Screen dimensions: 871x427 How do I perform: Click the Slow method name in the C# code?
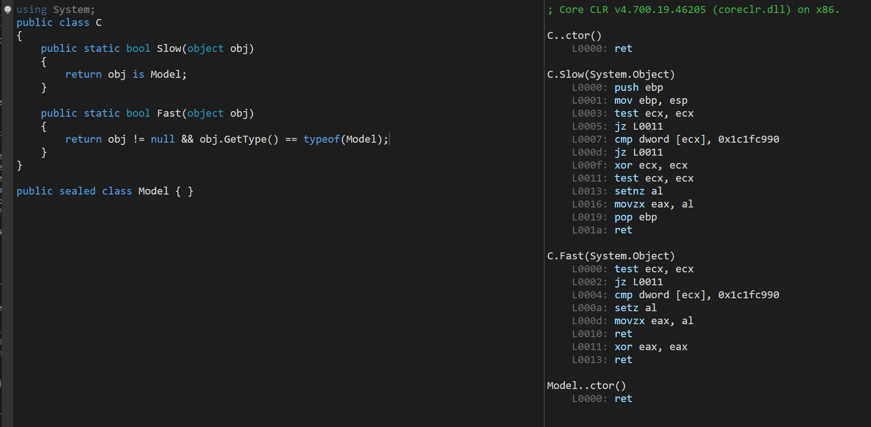pos(168,49)
